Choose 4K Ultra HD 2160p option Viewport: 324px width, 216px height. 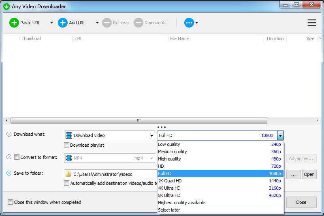[x=220, y=188]
